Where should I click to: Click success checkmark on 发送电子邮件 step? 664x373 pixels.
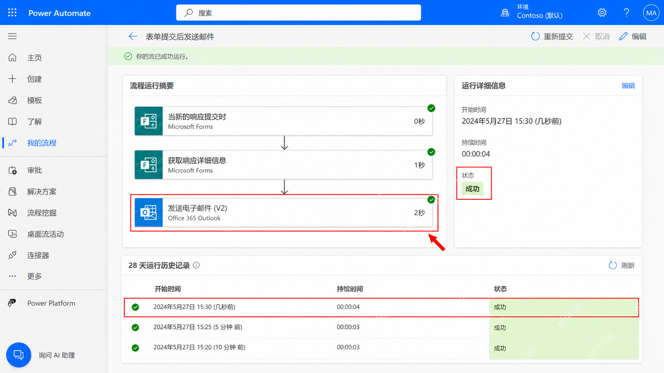[431, 199]
